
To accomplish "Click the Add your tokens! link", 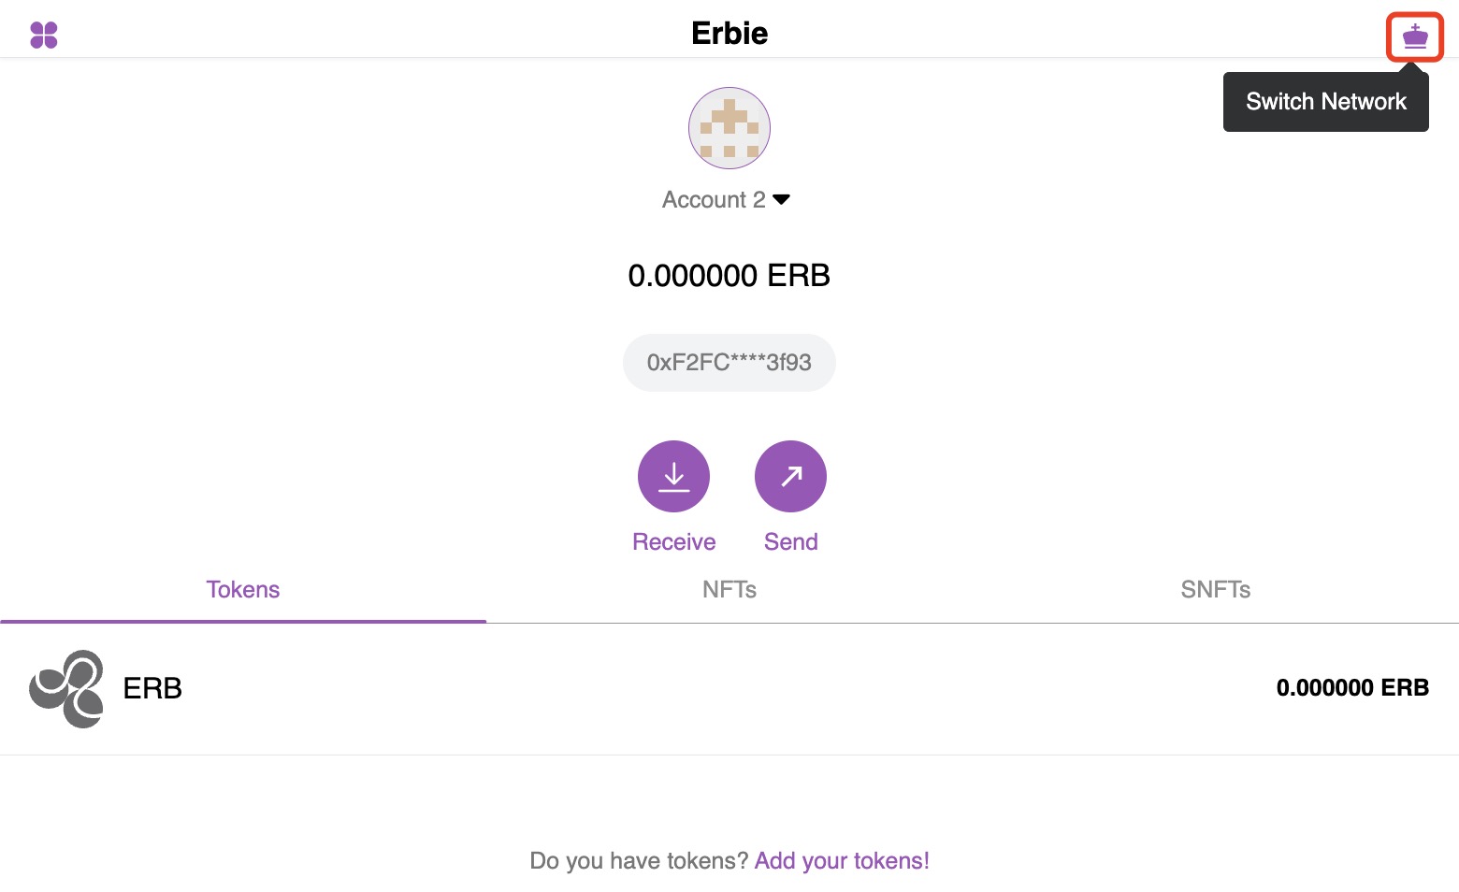I will coord(842,860).
